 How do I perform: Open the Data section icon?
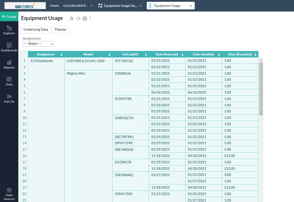coord(9,81)
